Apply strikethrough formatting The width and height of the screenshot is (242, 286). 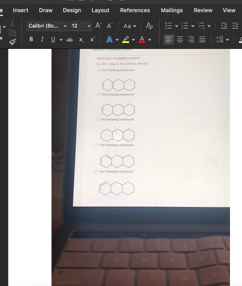pos(69,39)
